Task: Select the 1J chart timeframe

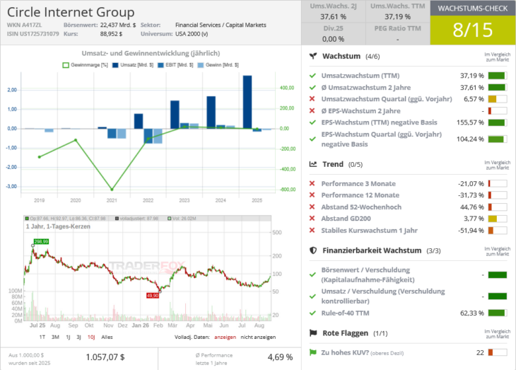Action: [x=68, y=337]
